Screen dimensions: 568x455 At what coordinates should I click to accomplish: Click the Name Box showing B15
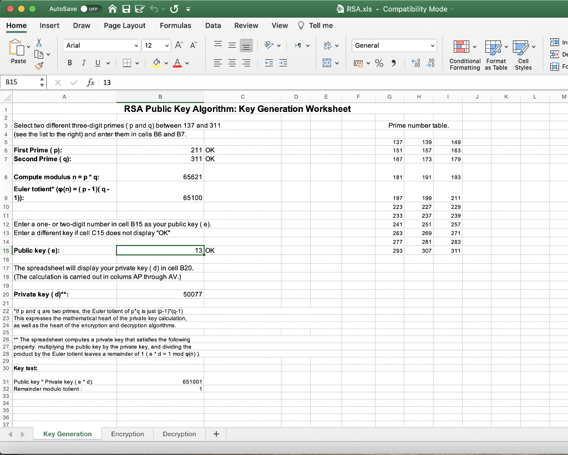19,82
